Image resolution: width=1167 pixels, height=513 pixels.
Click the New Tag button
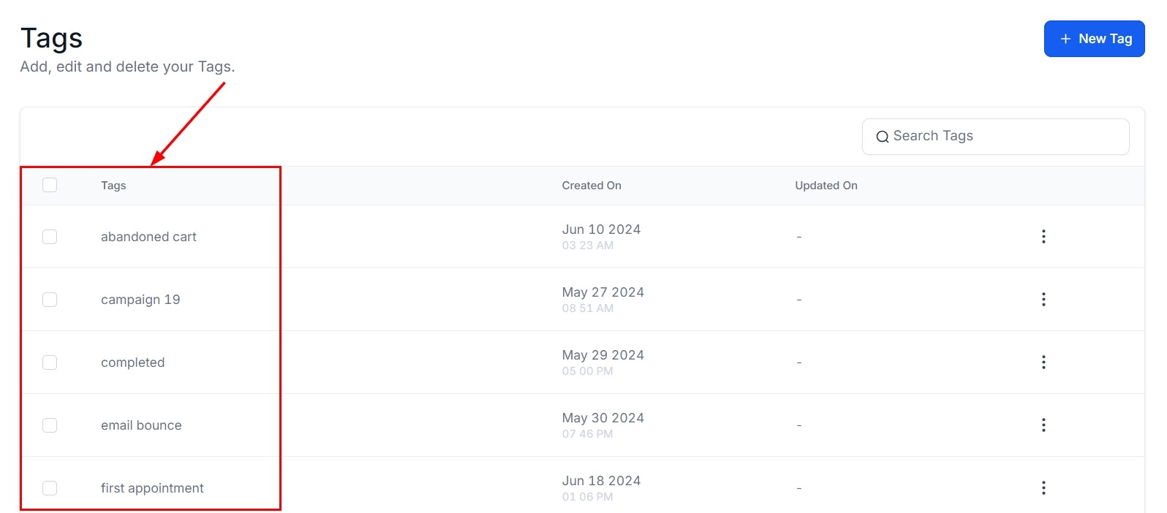1094,39
